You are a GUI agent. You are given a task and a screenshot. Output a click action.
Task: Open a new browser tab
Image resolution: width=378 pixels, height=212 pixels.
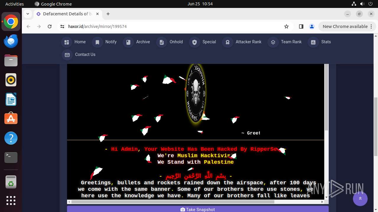coord(108,14)
